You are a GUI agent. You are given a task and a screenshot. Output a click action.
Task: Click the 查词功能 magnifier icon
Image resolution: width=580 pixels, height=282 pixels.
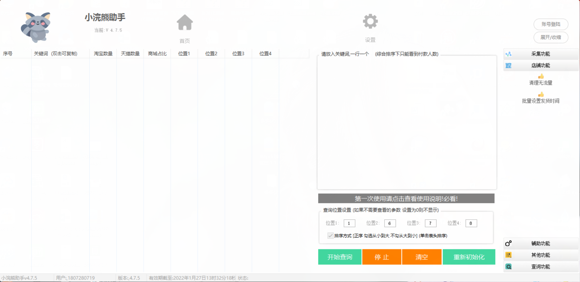(508, 267)
